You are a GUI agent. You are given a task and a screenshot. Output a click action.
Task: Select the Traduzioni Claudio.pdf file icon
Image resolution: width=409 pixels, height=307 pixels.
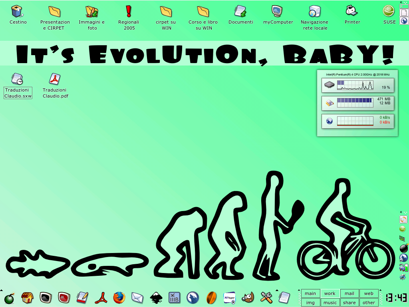click(54, 79)
